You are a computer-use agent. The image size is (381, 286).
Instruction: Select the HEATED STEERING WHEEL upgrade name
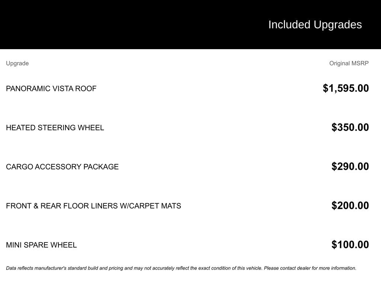coord(55,128)
